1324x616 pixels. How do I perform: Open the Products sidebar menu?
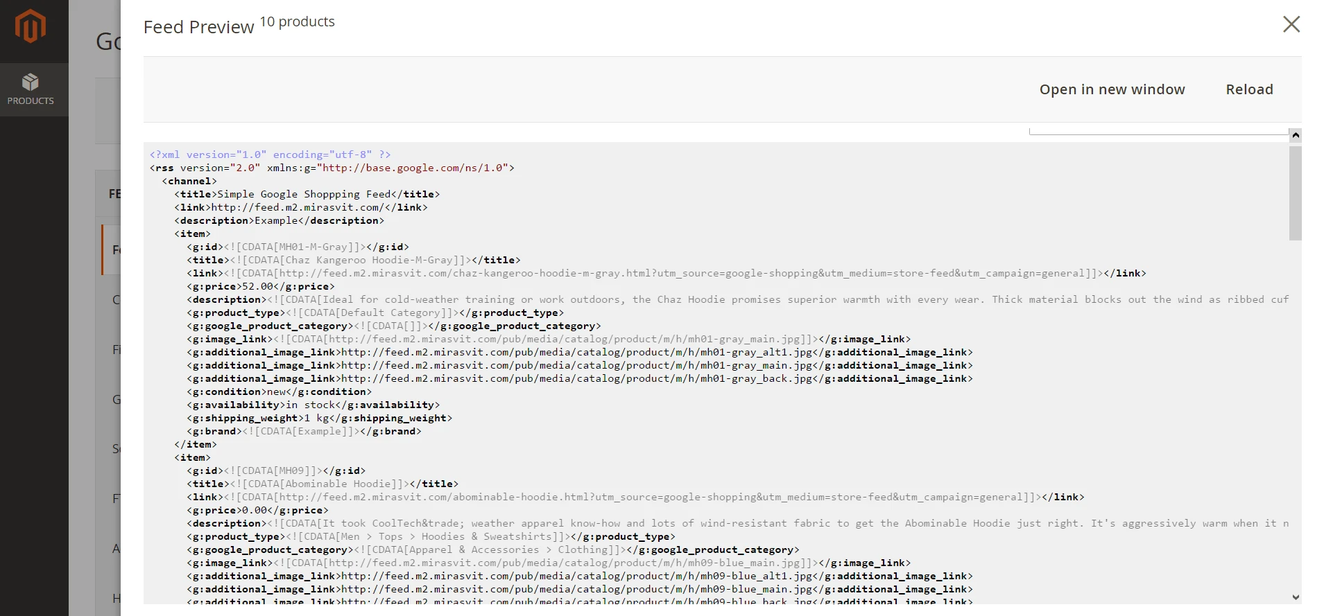[x=31, y=89]
